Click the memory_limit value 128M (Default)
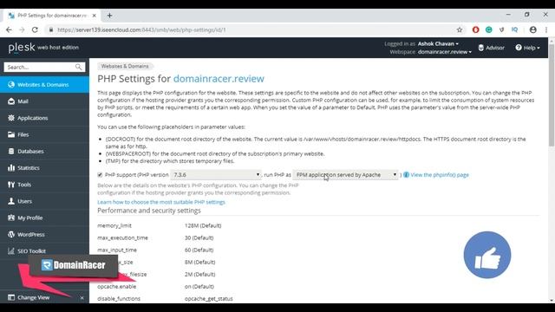Viewport: 555px width, 312px height. click(x=203, y=225)
